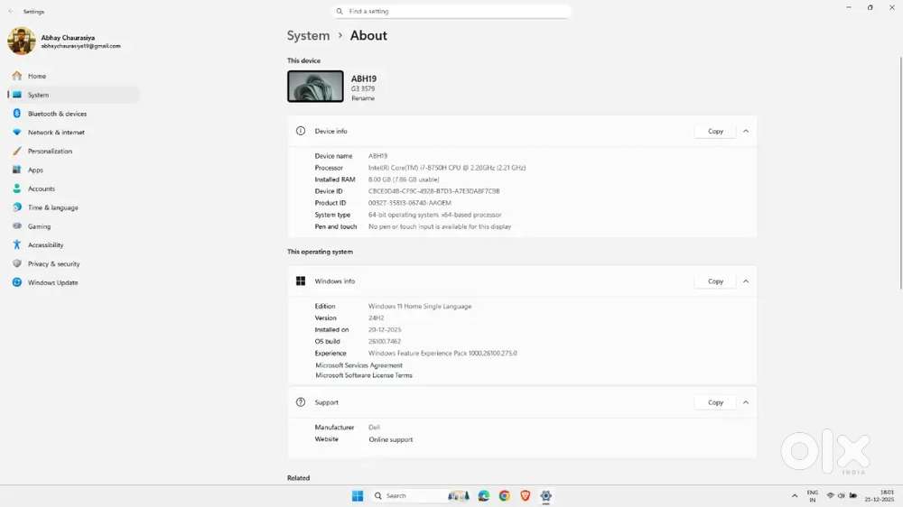Copy the Device info details
This screenshot has width=903, height=507.
coord(715,131)
